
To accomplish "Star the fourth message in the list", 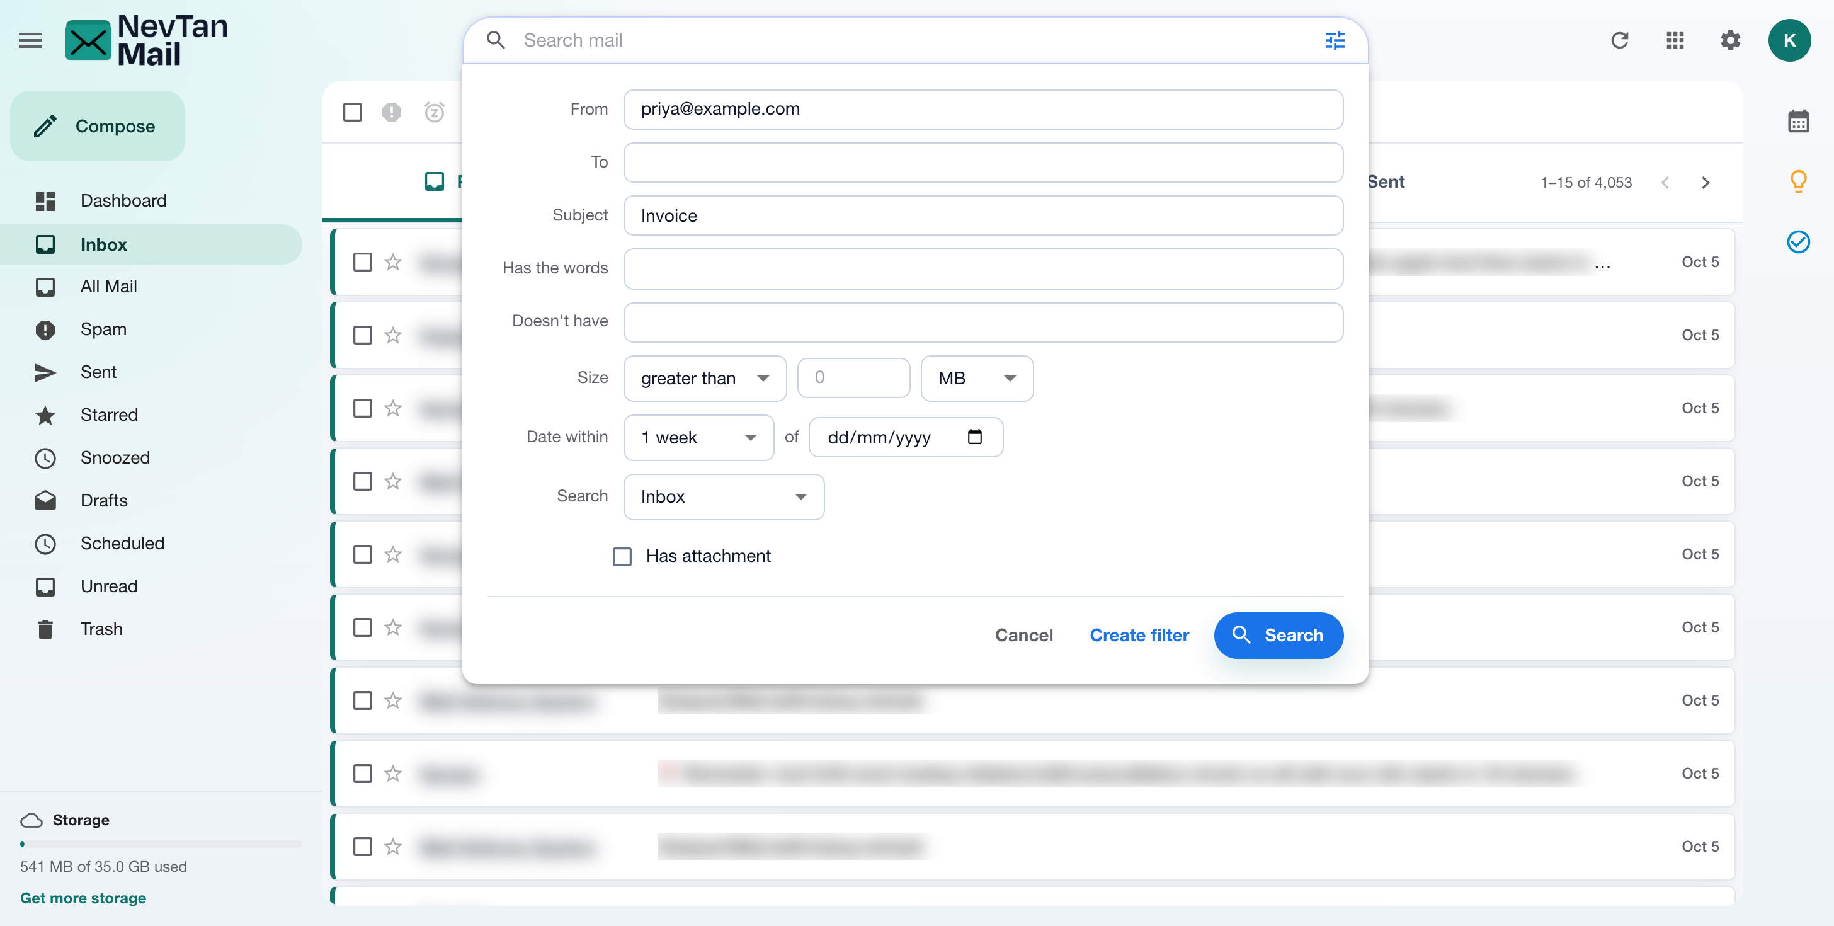I will tap(393, 481).
